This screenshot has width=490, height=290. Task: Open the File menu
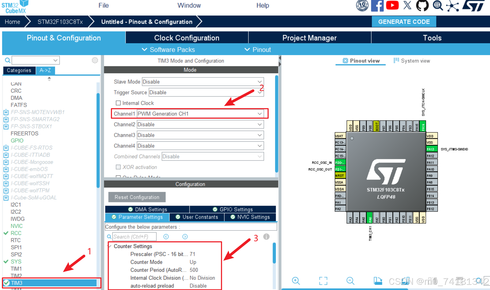tap(103, 5)
